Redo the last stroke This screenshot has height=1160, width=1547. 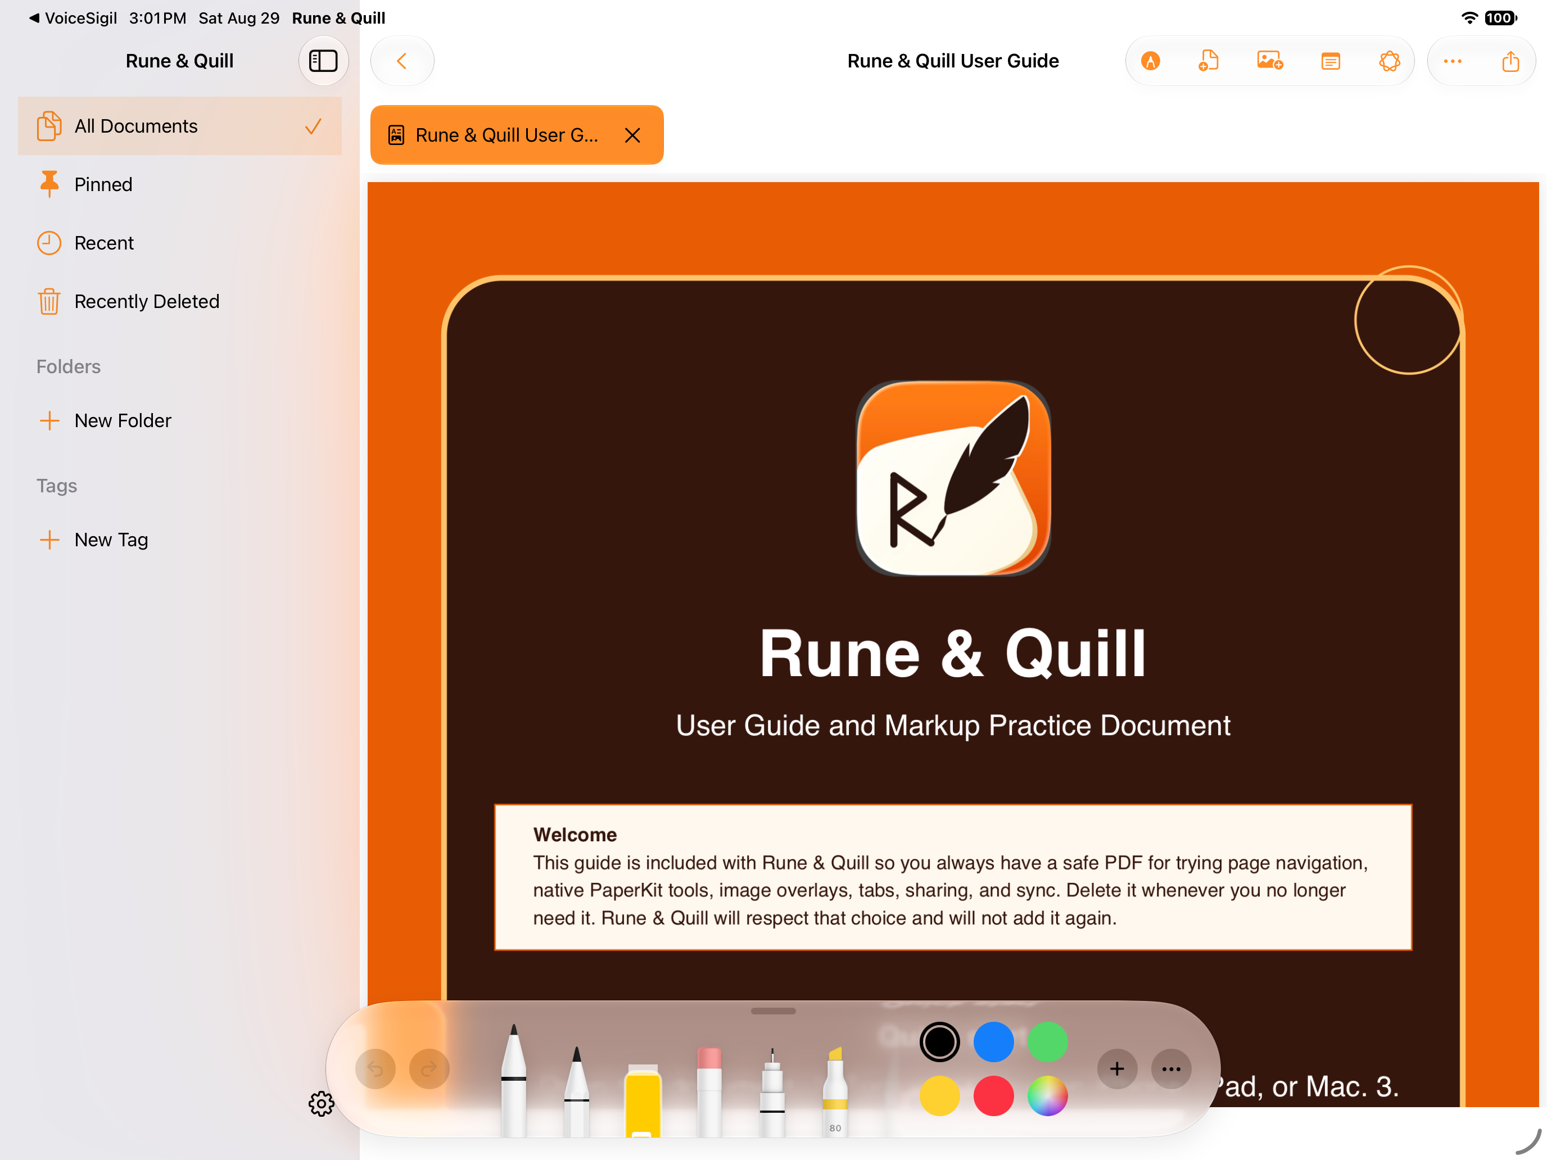tap(429, 1068)
